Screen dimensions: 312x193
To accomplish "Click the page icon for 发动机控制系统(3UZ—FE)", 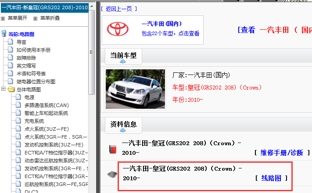I will coord(18,144).
